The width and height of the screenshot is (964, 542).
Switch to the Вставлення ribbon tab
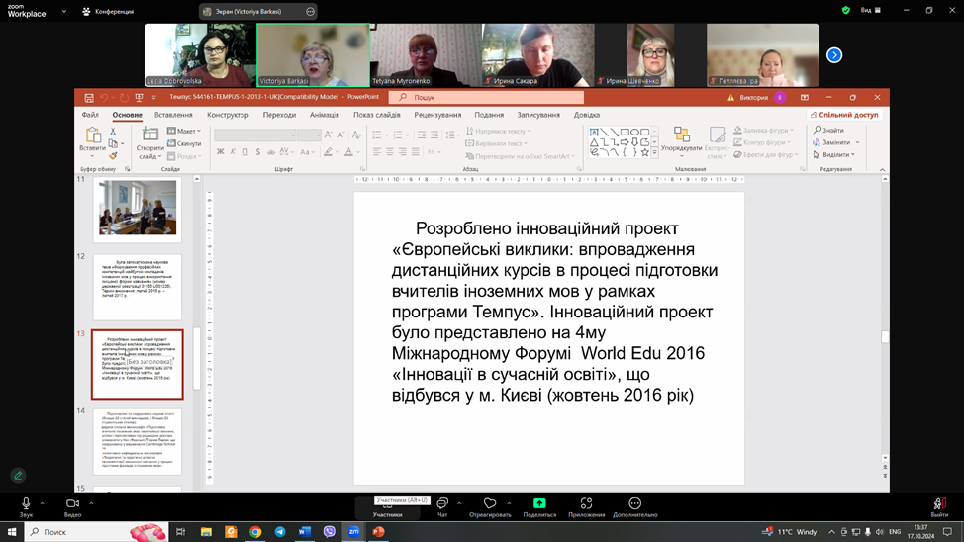[x=173, y=115]
